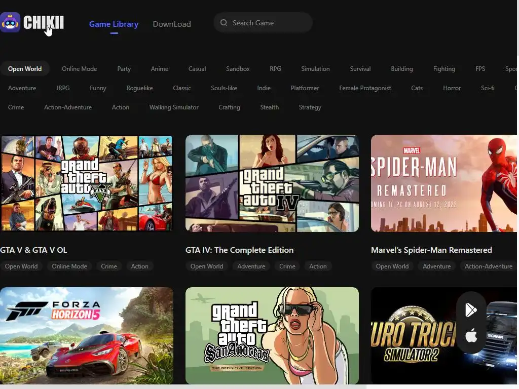Screen dimensions: 519x389
Task: Filter by Sci-fi category
Action: coord(488,88)
